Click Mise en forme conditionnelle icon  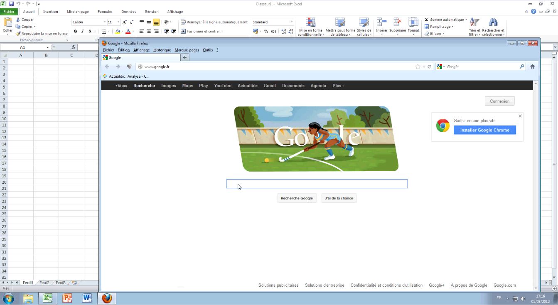coord(310,22)
